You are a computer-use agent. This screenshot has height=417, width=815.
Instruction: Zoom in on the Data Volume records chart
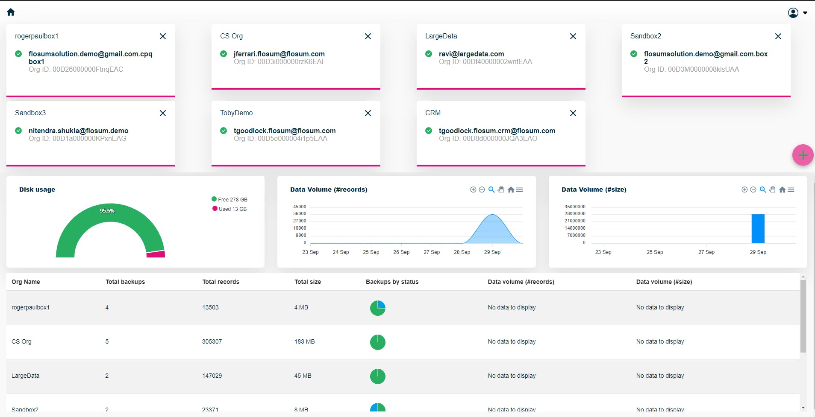tap(473, 190)
